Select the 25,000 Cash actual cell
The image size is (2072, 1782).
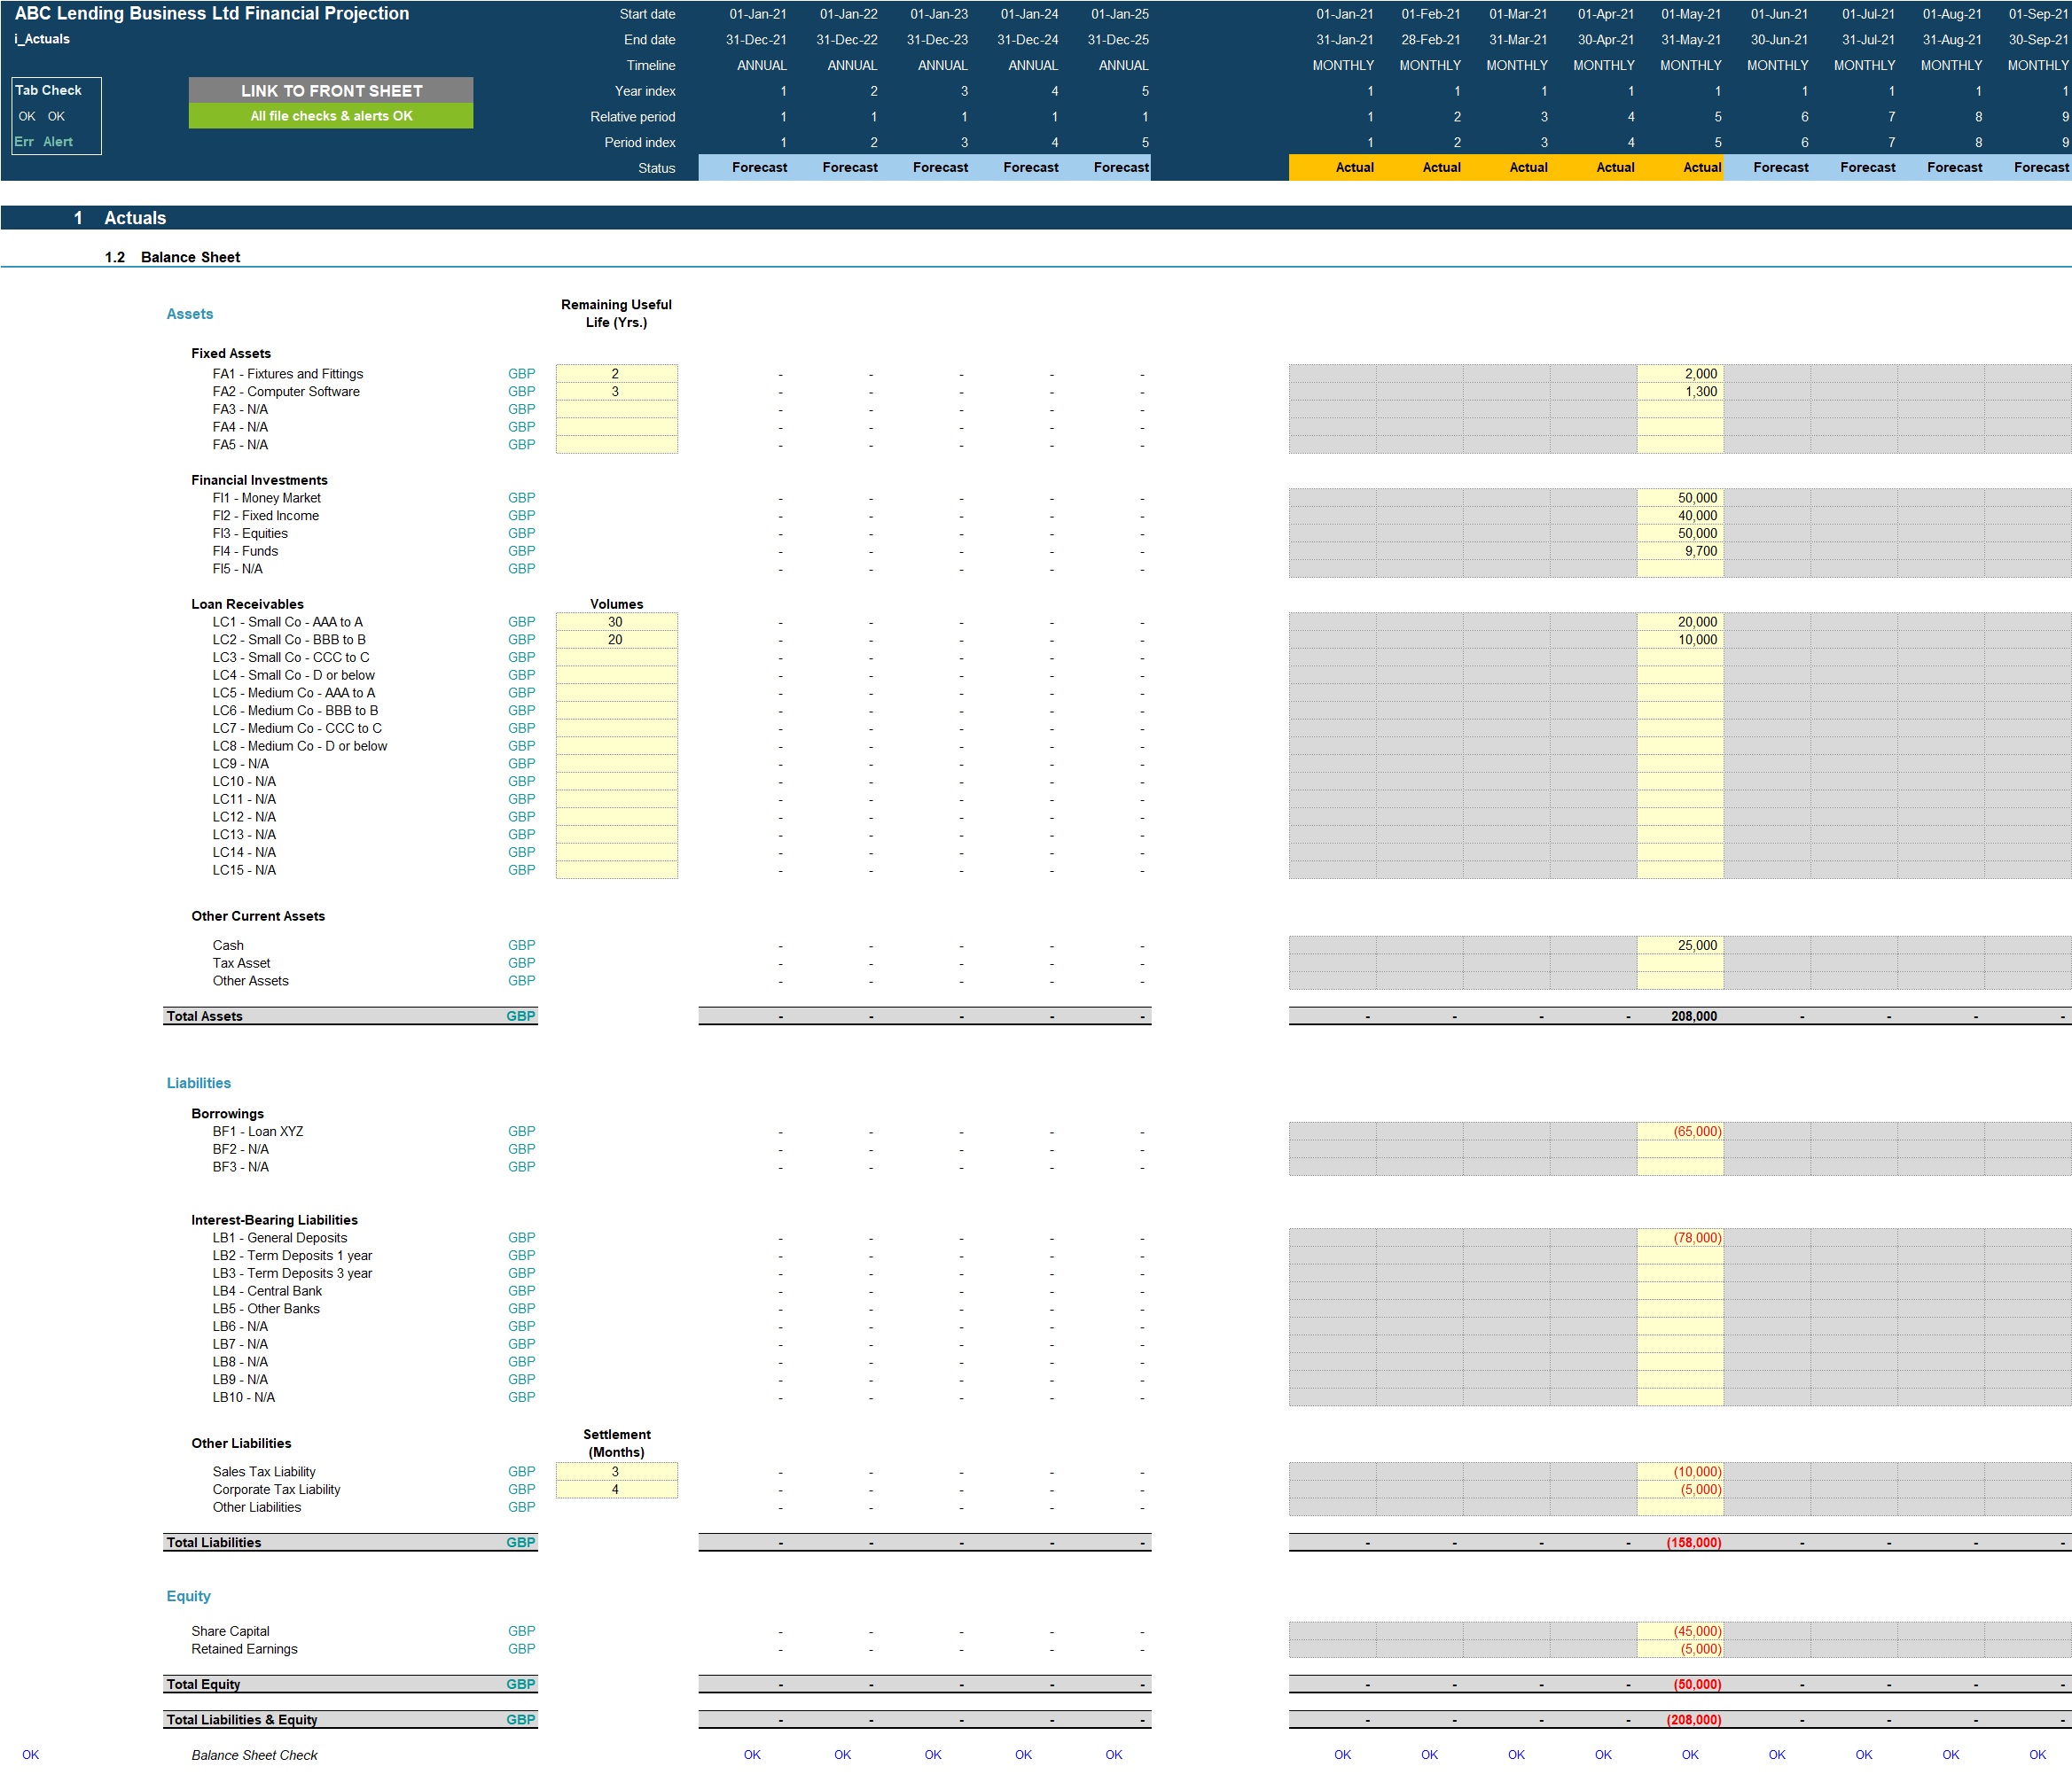[x=1680, y=945]
